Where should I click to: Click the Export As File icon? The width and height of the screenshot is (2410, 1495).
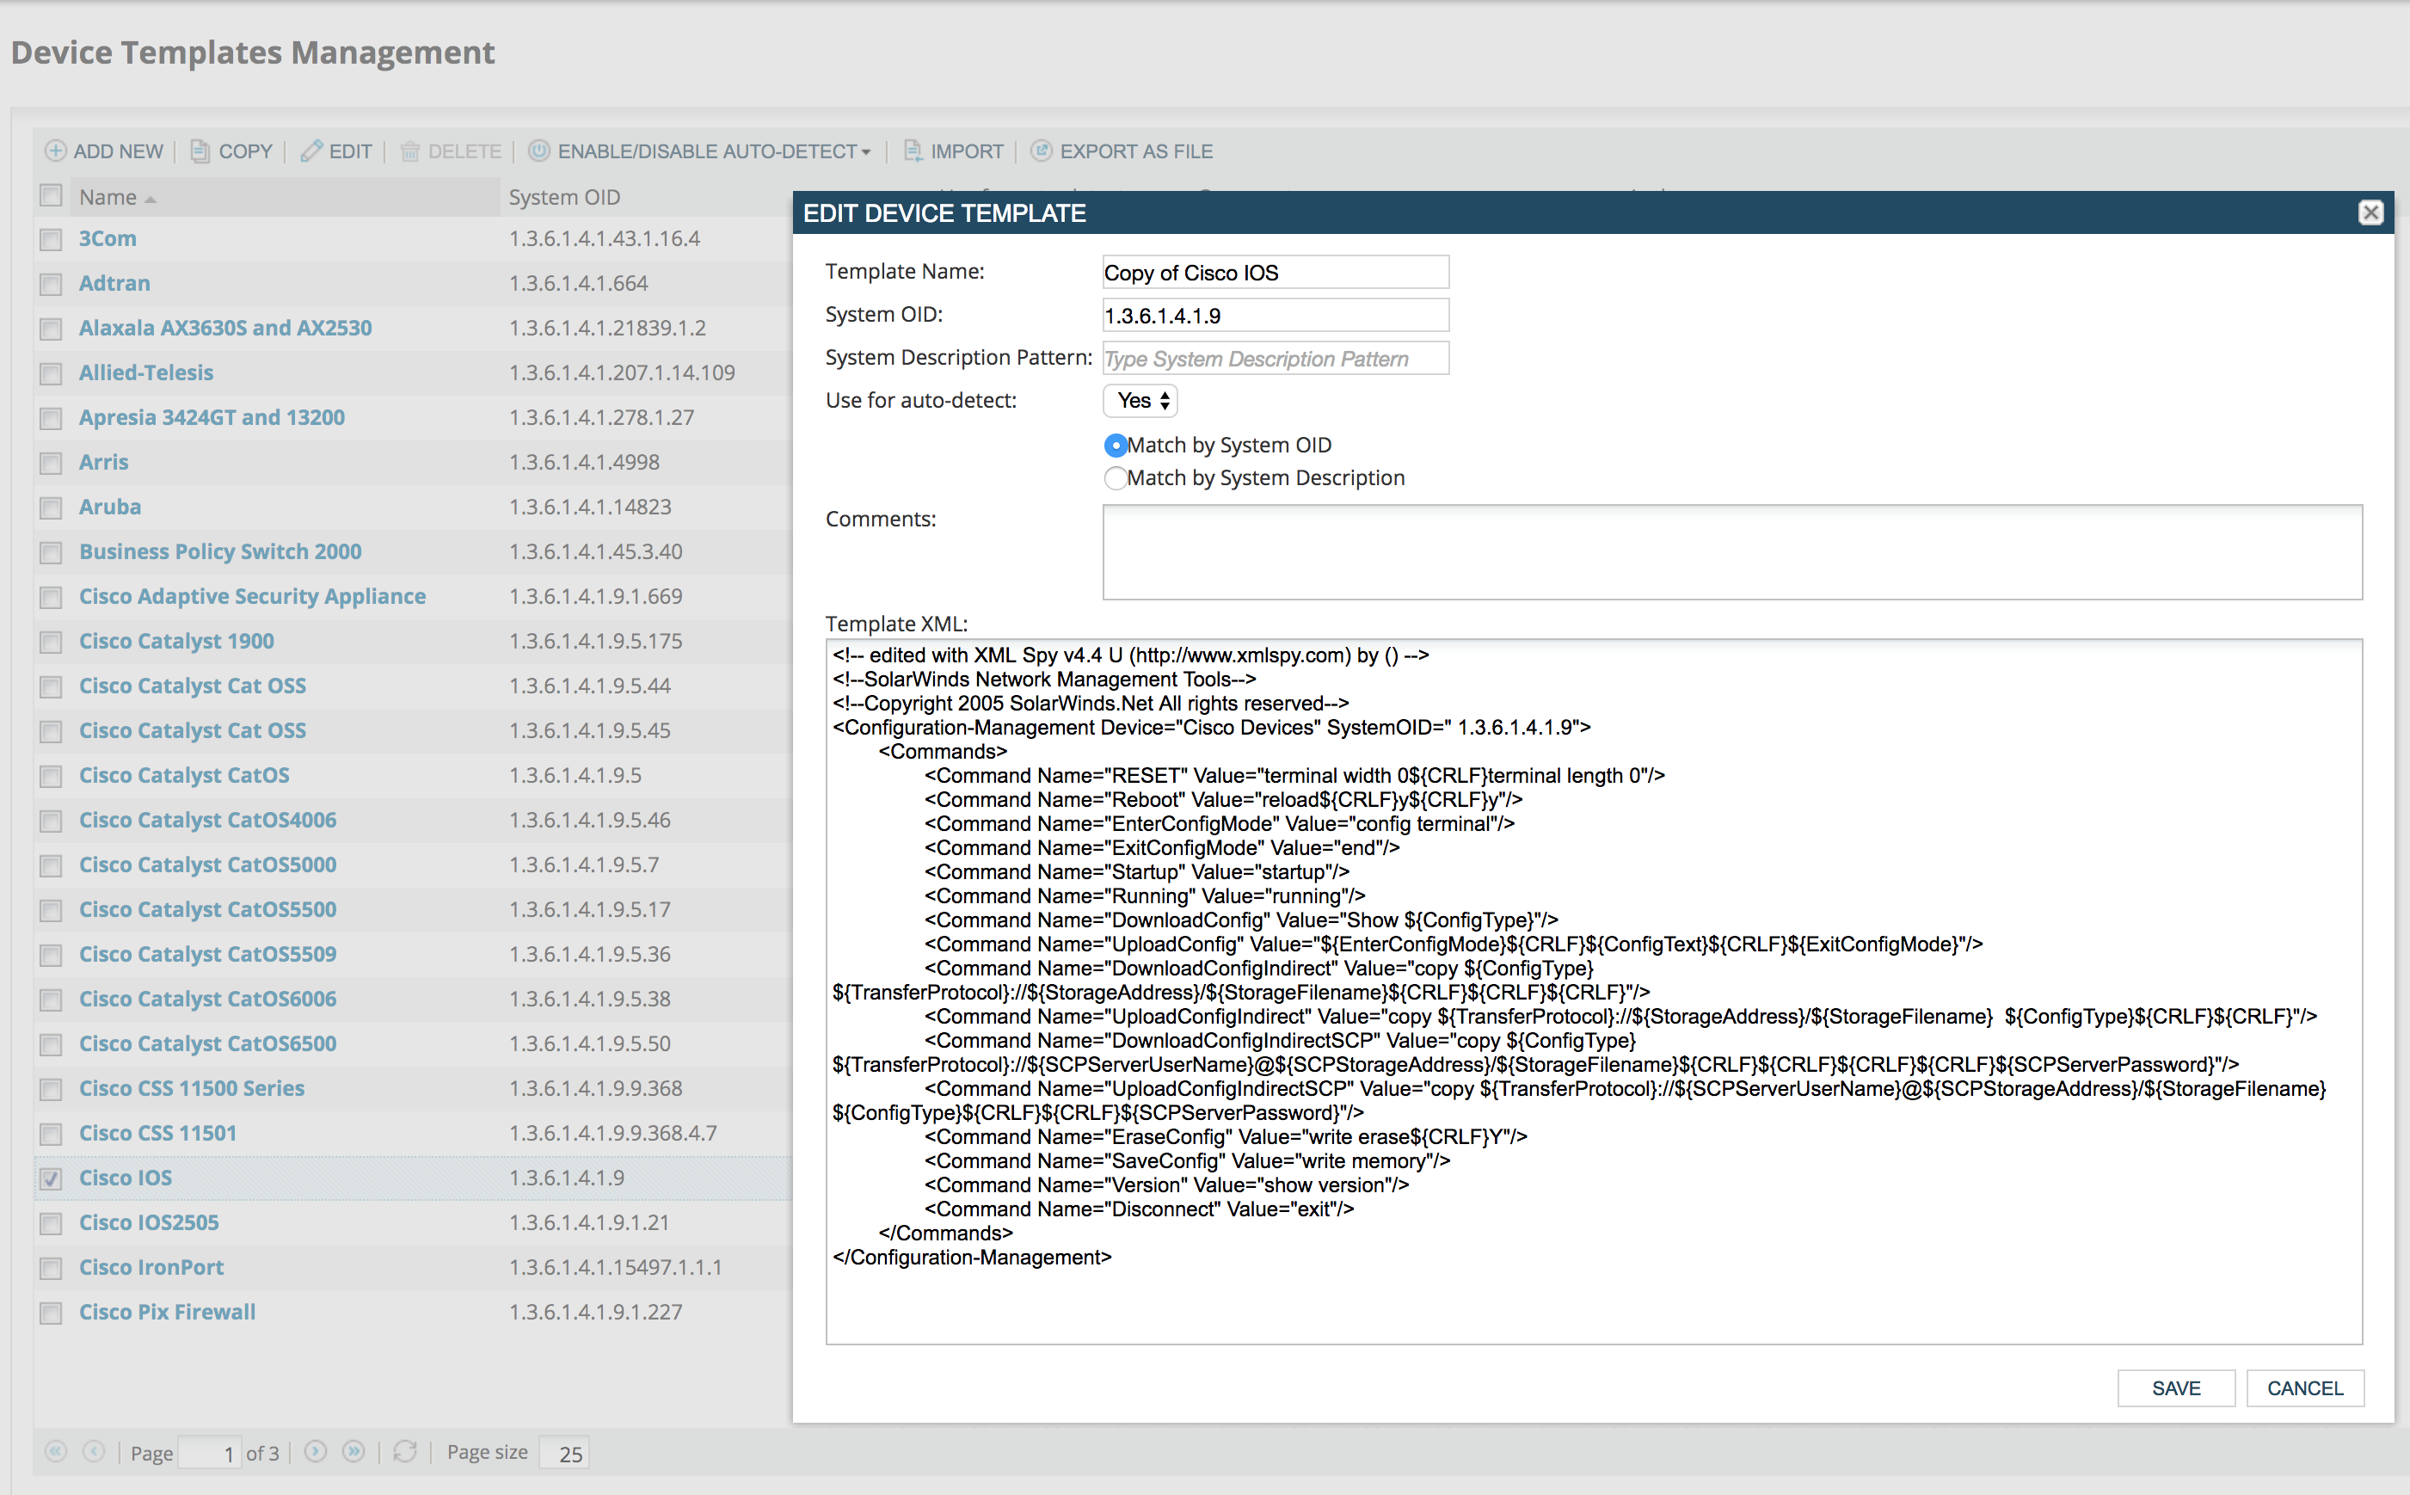click(1041, 151)
